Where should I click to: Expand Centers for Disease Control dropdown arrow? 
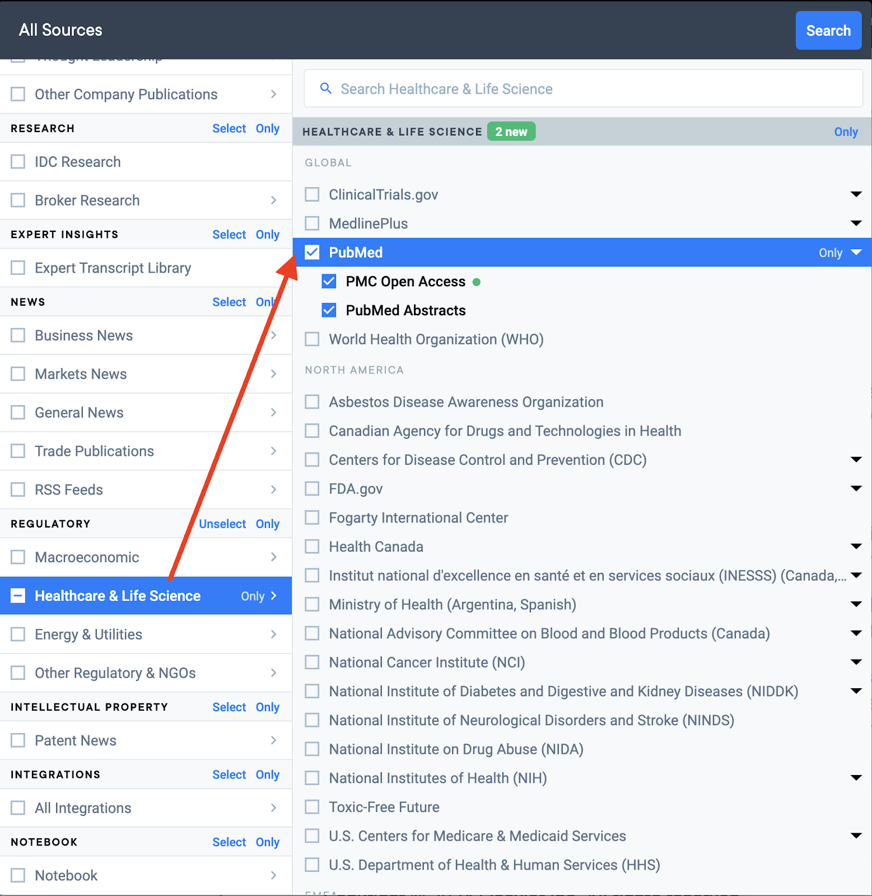point(856,460)
